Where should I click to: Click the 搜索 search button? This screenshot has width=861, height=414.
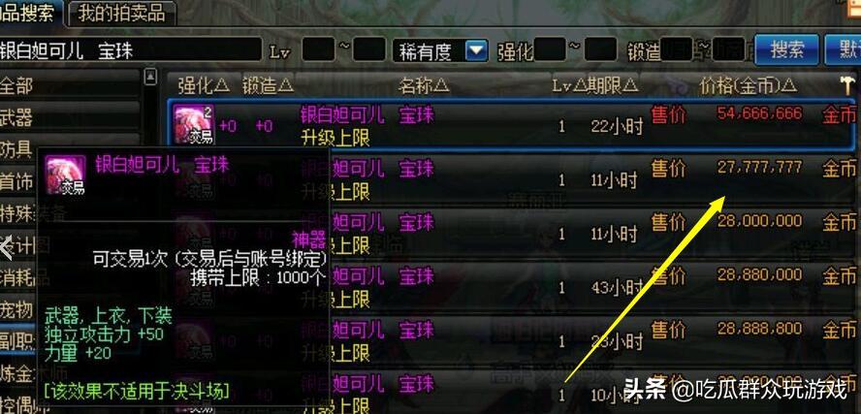click(x=786, y=50)
